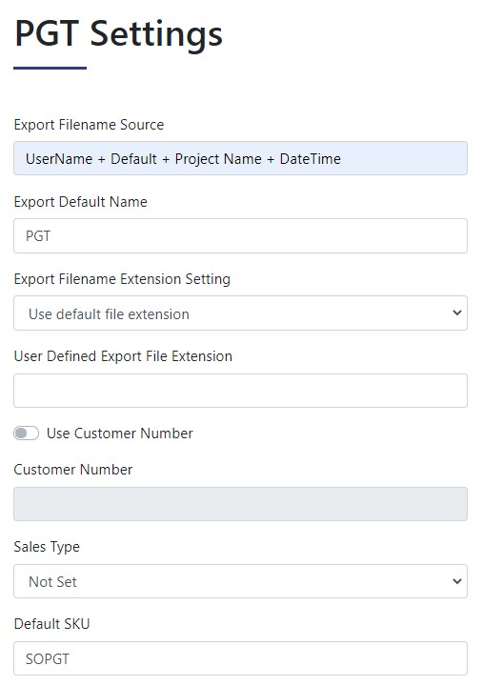Image resolution: width=483 pixels, height=686 pixels.
Task: Click the chevron arrow in Sales Type select
Action: click(x=456, y=581)
